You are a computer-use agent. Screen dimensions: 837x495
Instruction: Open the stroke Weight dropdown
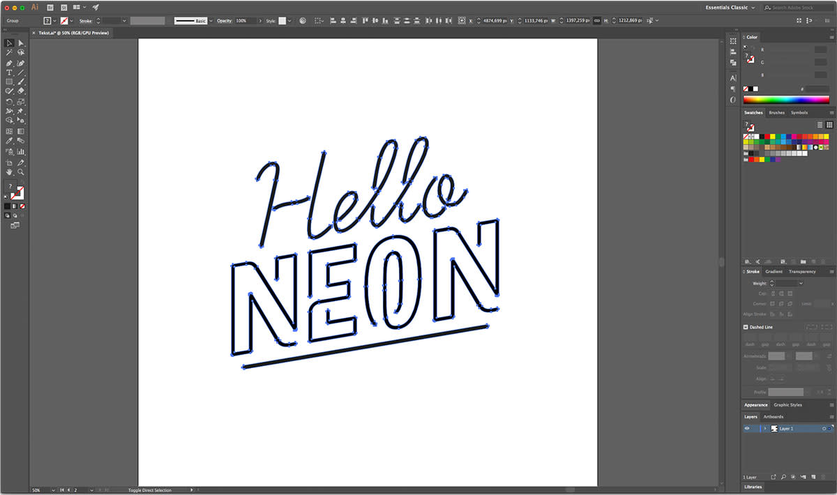click(800, 284)
